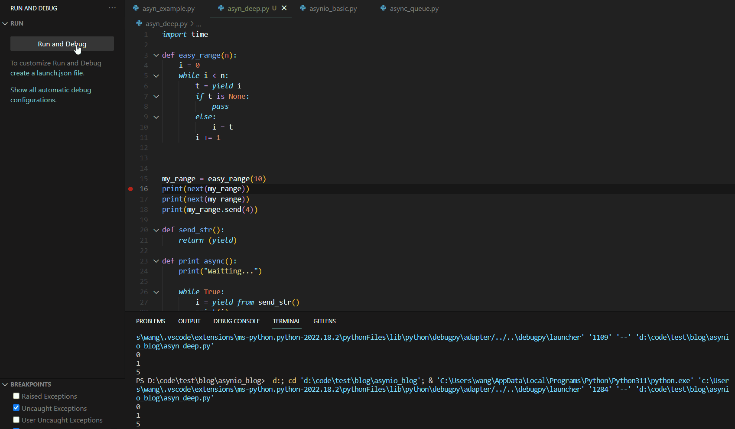Click the Python icon on asynio_basic.py tab
This screenshot has width=735, height=429.
click(x=302, y=8)
